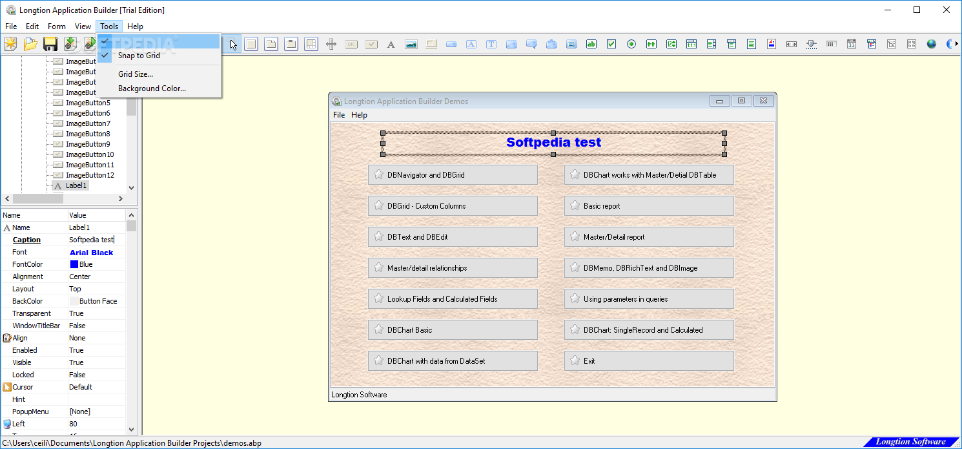The height and width of the screenshot is (449, 962).
Task: Click 'DBGrid - Custom Columns' button
Action: [x=453, y=206]
